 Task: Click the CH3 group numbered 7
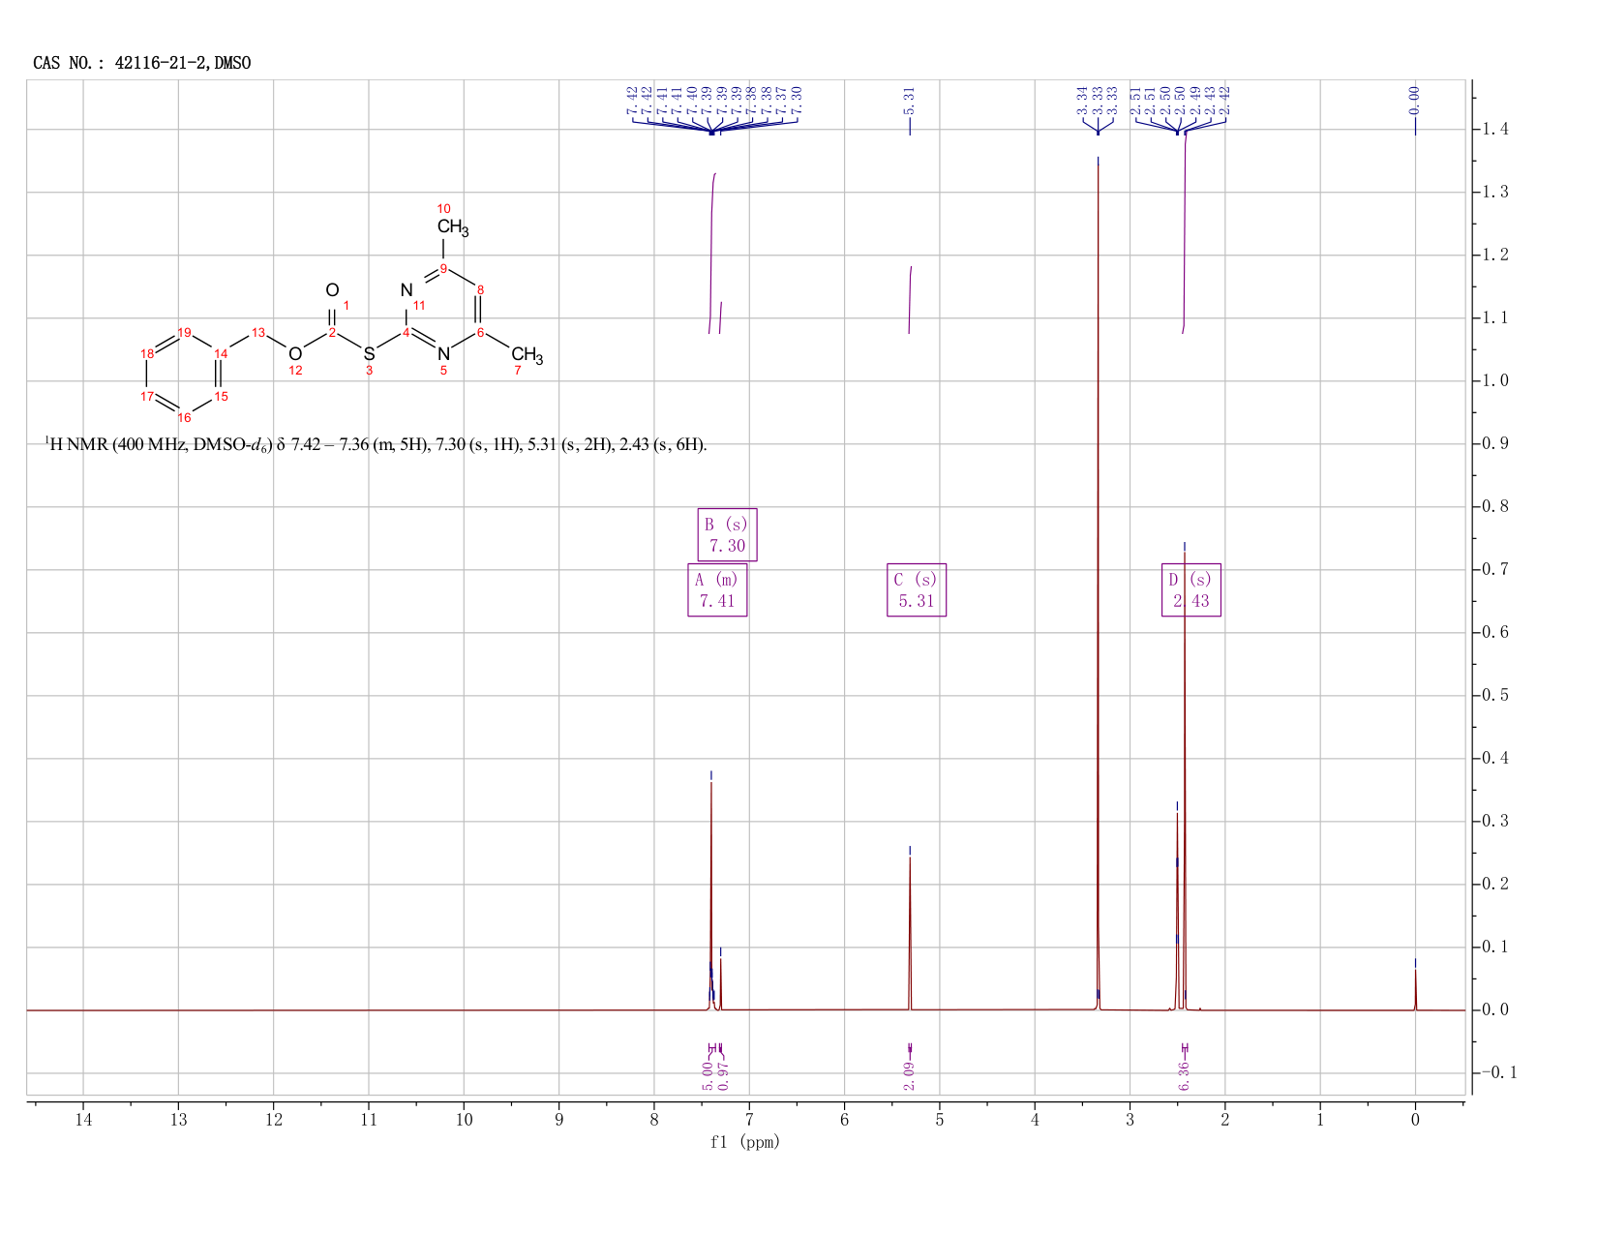[527, 355]
